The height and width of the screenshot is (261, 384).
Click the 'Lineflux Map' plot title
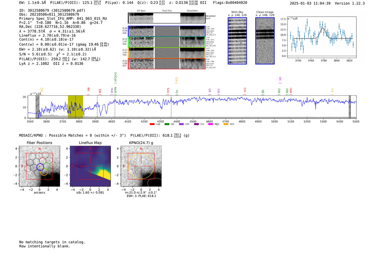pos(90,143)
